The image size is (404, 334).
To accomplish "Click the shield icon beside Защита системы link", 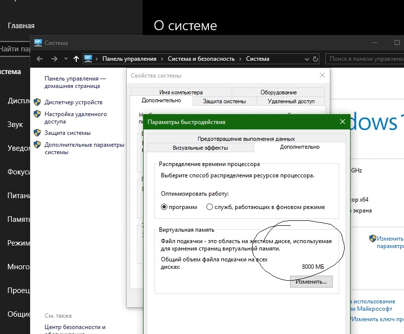I will 37,133.
